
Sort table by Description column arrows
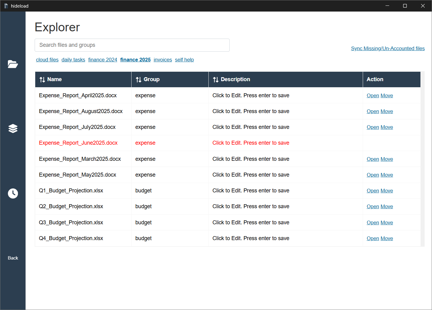coord(216,80)
